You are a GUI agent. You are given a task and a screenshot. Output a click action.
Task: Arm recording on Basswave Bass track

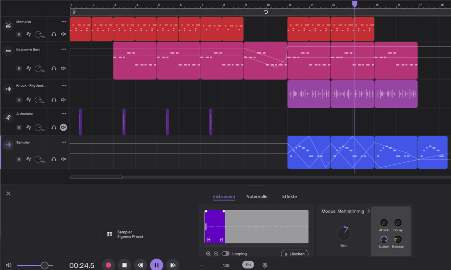tap(19, 69)
